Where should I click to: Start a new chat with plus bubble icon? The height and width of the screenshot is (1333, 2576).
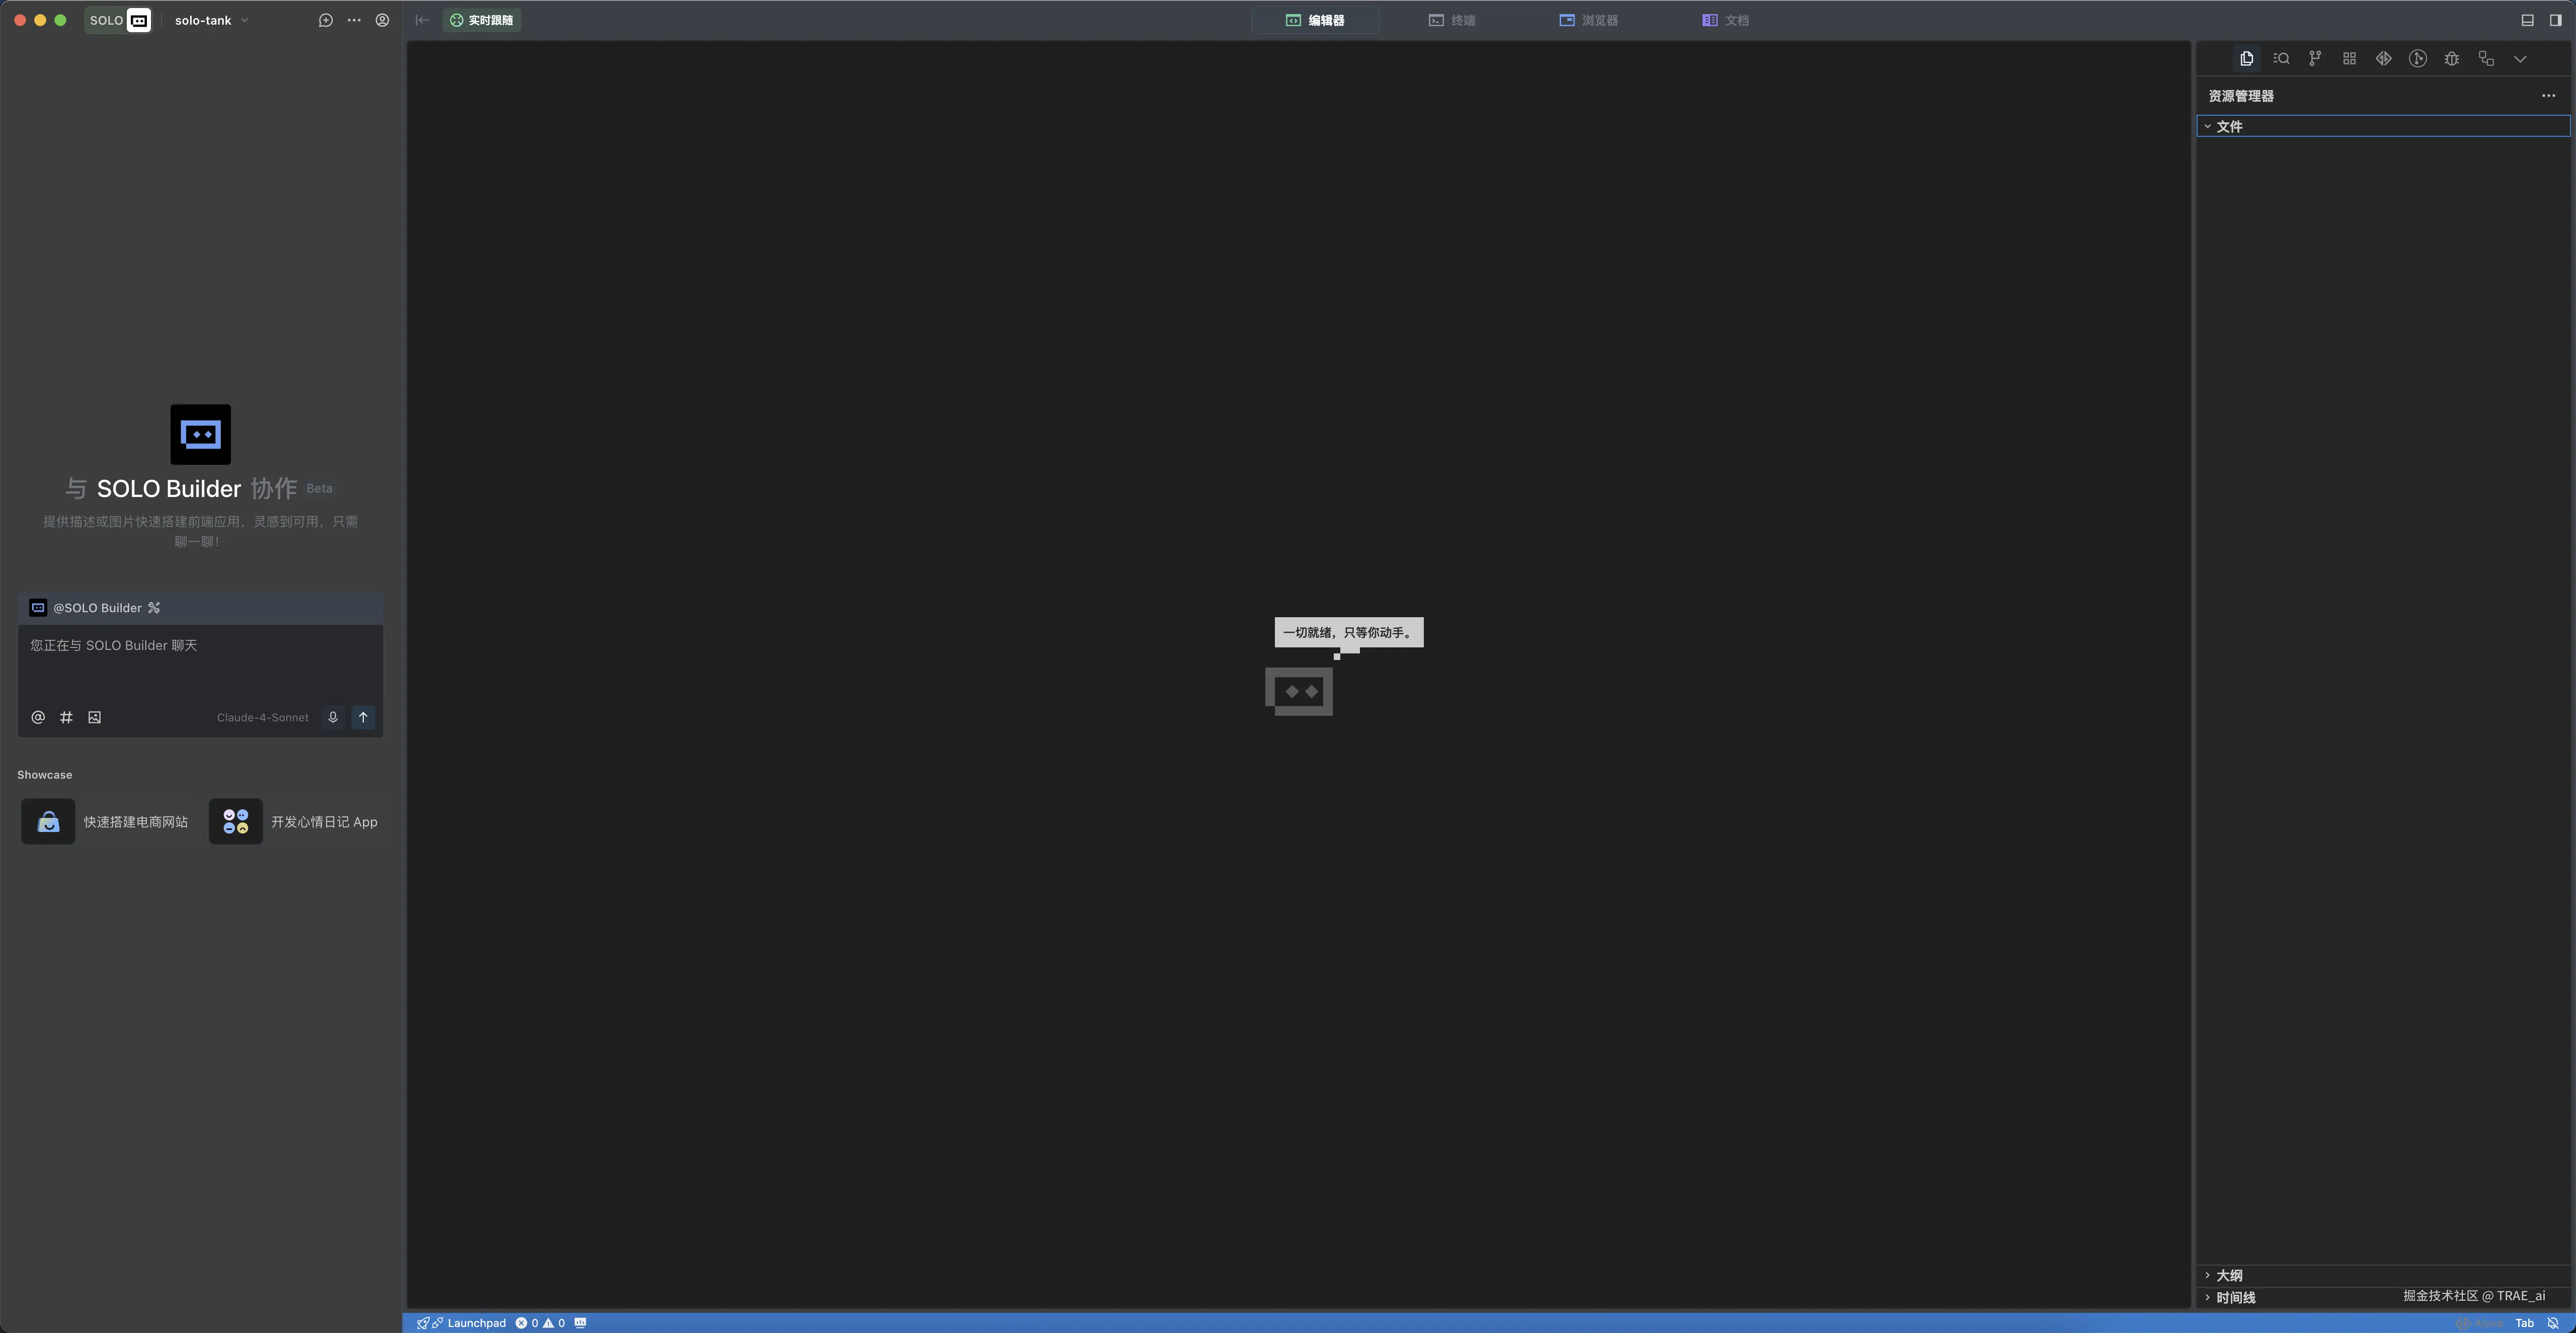click(325, 20)
